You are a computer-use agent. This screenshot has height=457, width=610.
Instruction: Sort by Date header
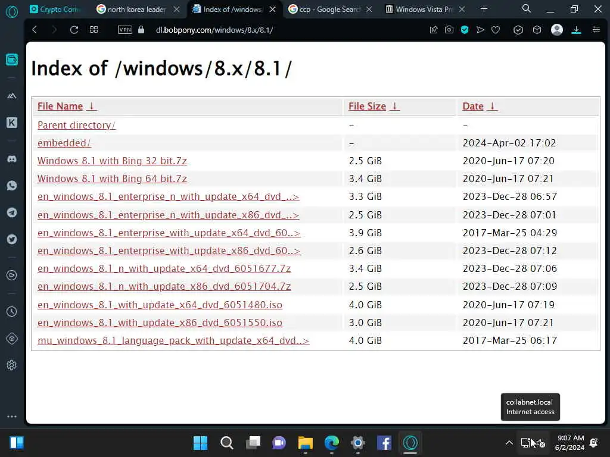(x=473, y=106)
